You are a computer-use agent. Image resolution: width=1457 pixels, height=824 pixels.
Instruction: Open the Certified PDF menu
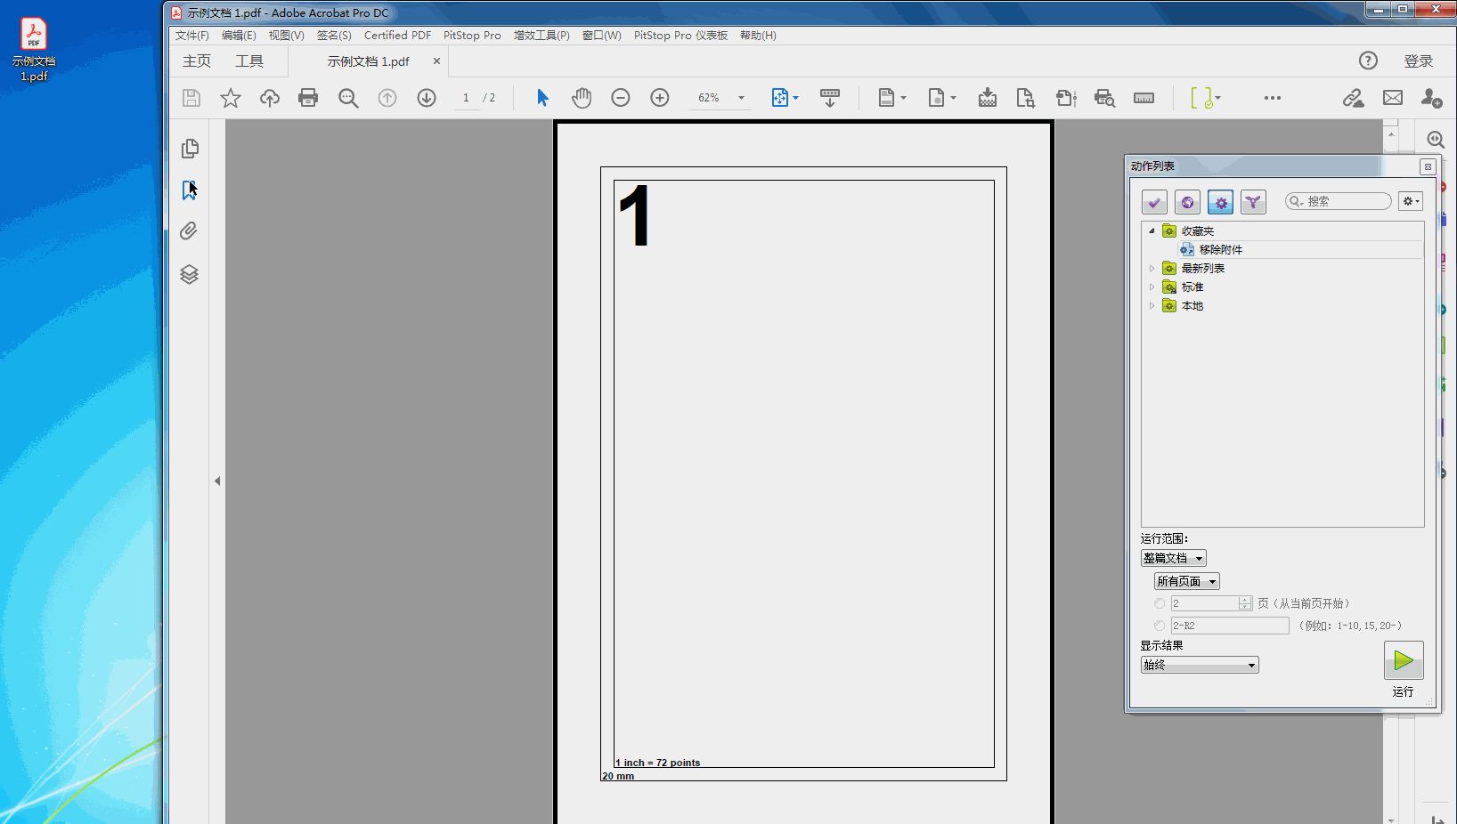coord(397,36)
